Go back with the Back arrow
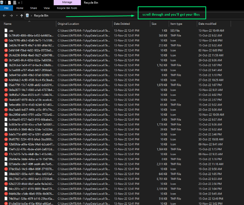Screen dimensions: 244x205 [x=4, y=16]
